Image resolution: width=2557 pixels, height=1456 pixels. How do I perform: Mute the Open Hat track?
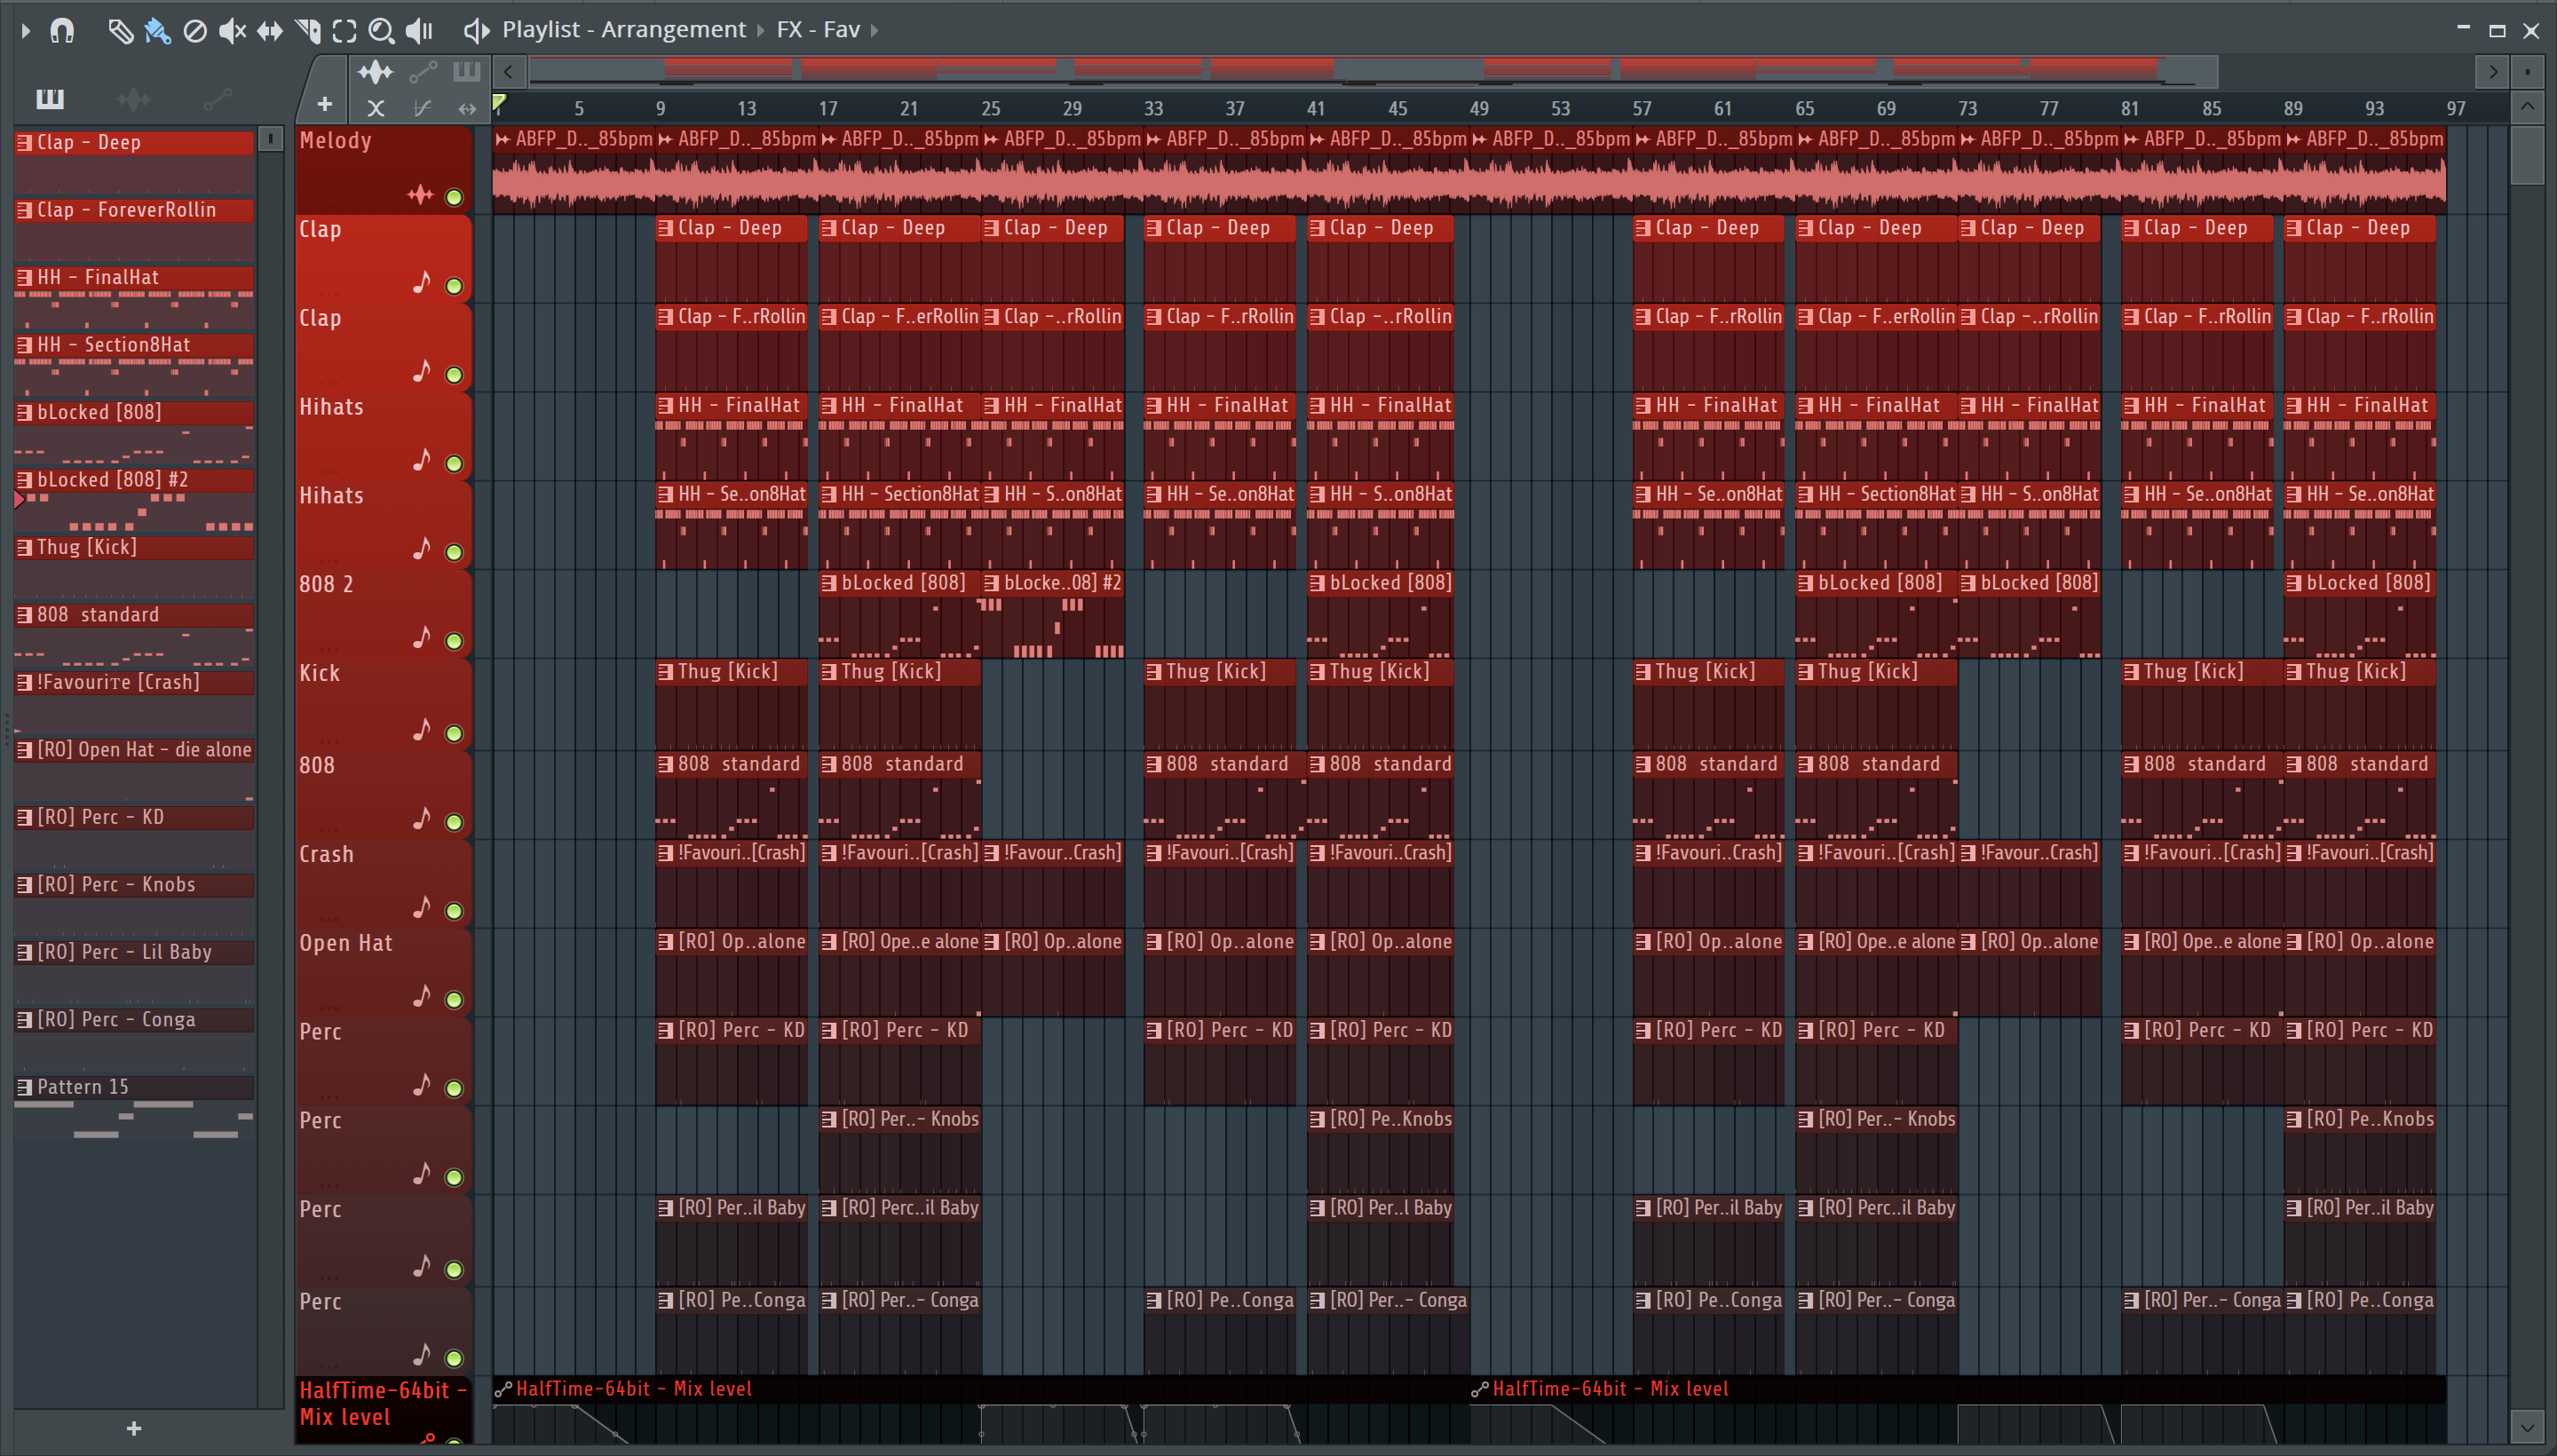[x=454, y=999]
